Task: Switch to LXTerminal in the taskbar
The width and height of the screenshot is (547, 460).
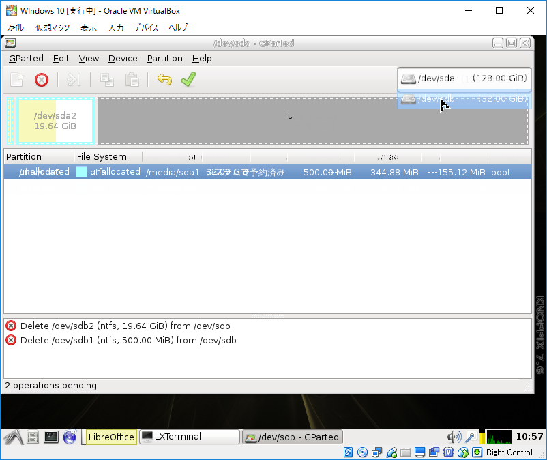Action: (x=190, y=437)
